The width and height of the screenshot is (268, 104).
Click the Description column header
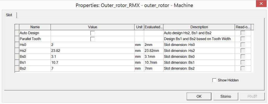pos(199,27)
